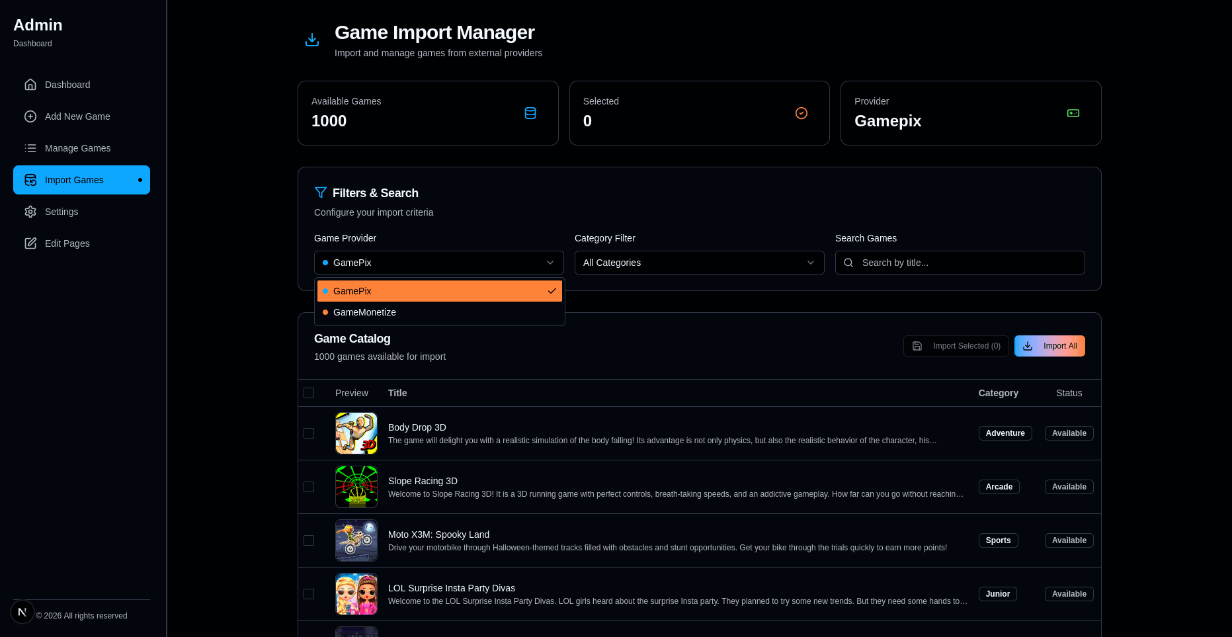
Task: Open the All Categories filter dropdown
Action: pos(699,263)
